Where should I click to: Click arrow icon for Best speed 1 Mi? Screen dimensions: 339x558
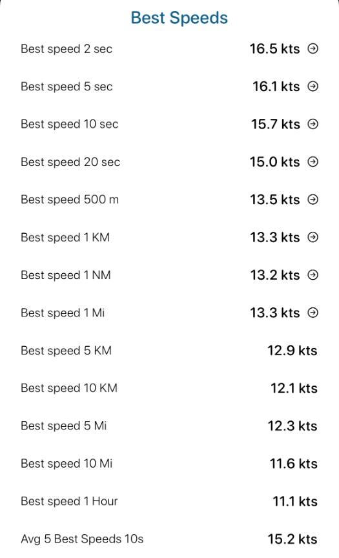click(313, 313)
